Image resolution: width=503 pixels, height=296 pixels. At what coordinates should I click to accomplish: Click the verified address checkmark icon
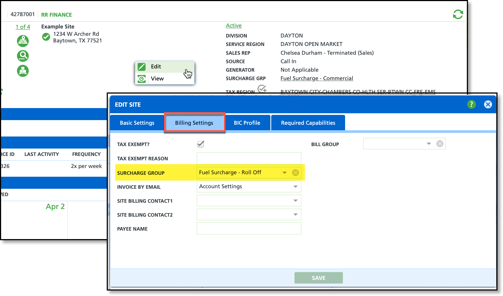[x=46, y=37]
